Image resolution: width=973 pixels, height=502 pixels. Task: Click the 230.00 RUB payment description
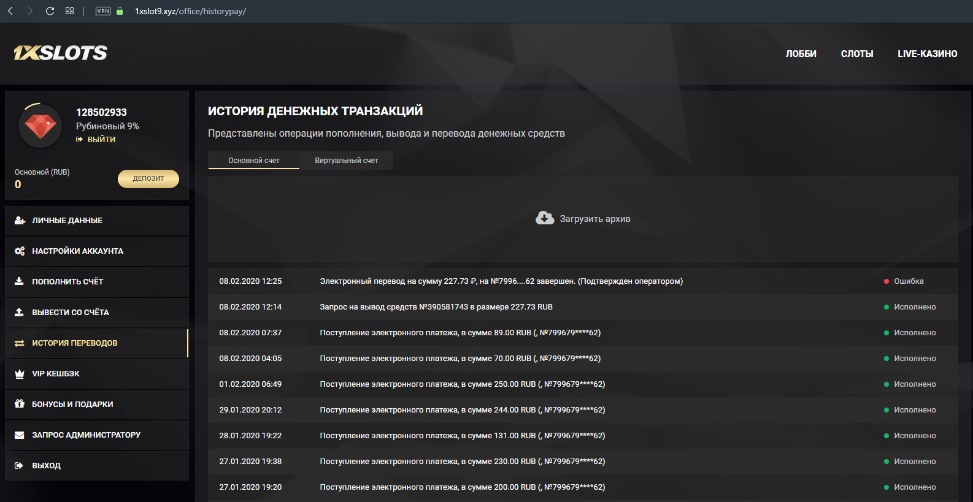[463, 462]
